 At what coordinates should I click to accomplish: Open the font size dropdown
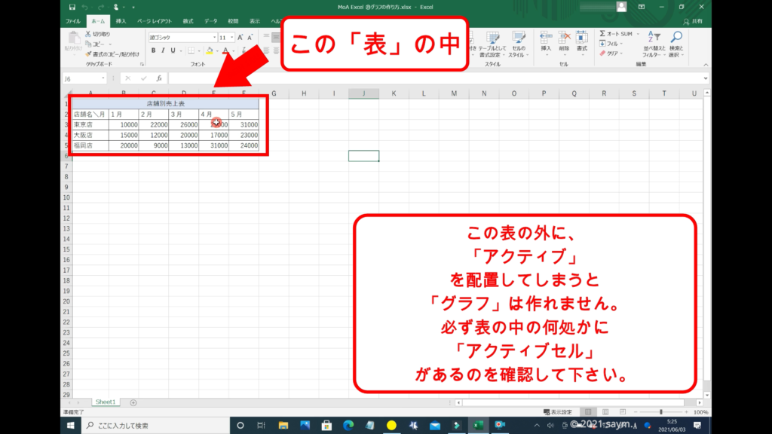click(x=232, y=37)
